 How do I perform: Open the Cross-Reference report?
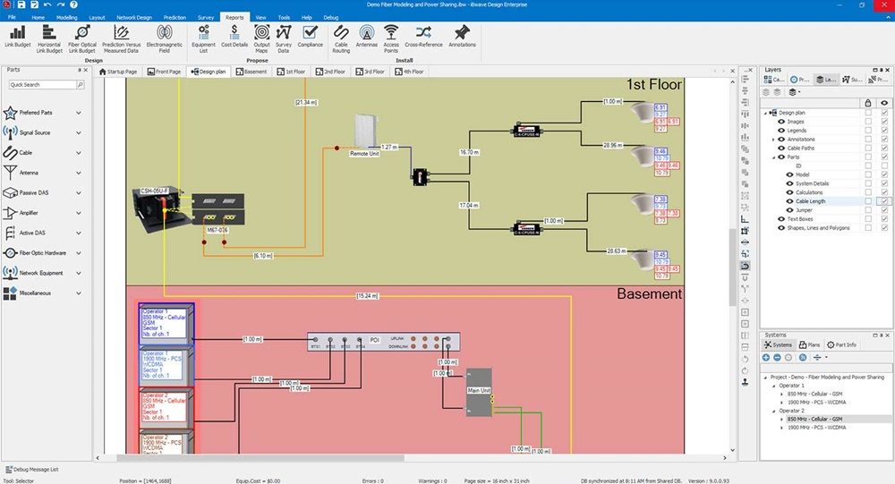[x=423, y=37]
